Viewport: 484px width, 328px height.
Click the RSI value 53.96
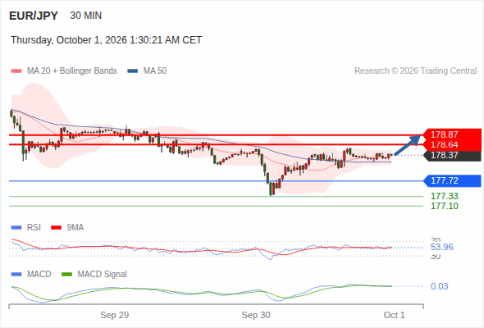coord(442,247)
